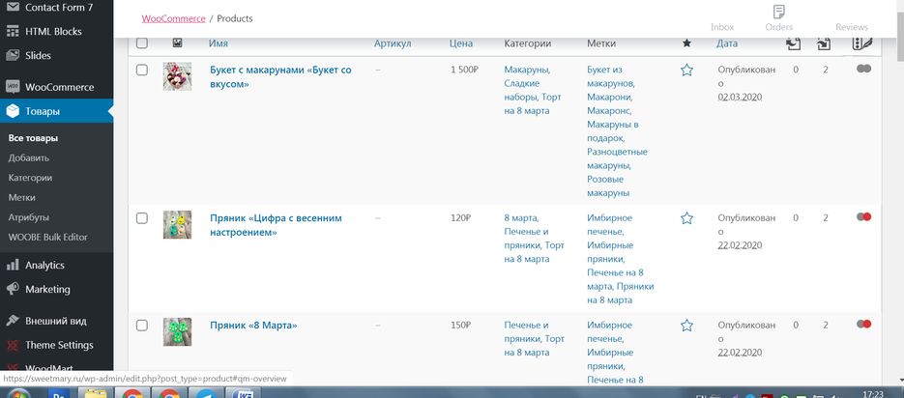The width and height of the screenshot is (904, 398).
Task: Tick checkbox for Пряник «8 Марта»
Action: click(142, 326)
